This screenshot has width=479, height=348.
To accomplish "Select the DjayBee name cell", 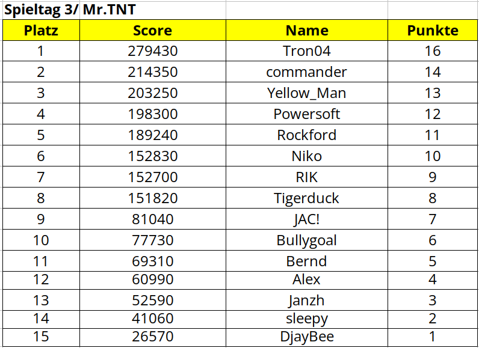I will pos(307,337).
